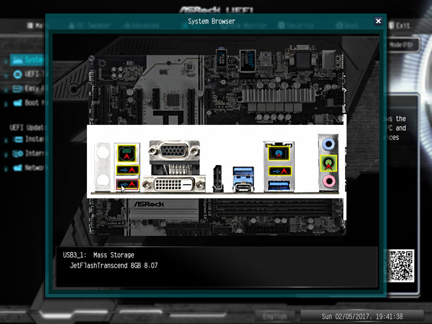Viewport: 432px width, 324px height.
Task: Open the Exit tab in background UEFI
Action: coord(399,26)
